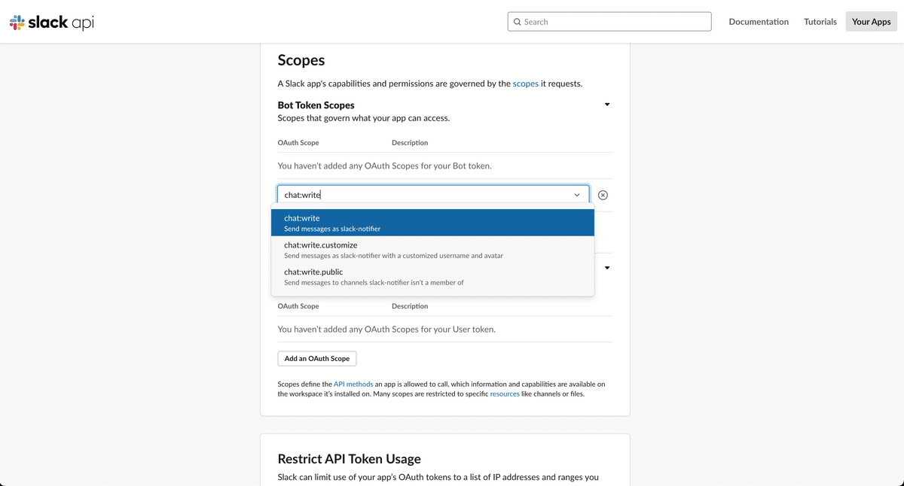Click the User token OAuth Scope column header
904x486 pixels.
click(x=298, y=306)
